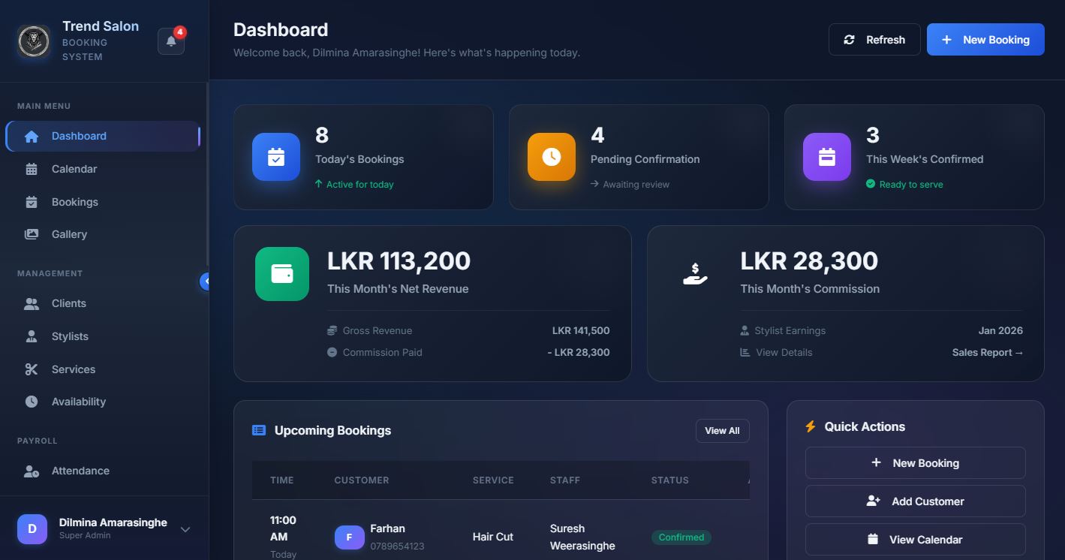Expand the Dilmina Amarasinghe account chevron

point(185,528)
